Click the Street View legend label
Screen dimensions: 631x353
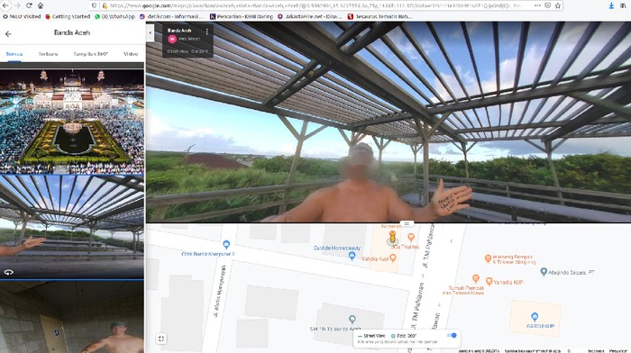pyautogui.click(x=374, y=336)
